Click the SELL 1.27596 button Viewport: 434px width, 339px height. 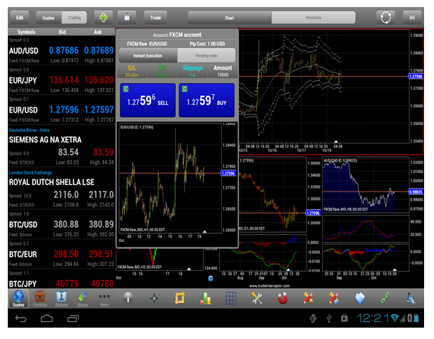[148, 100]
